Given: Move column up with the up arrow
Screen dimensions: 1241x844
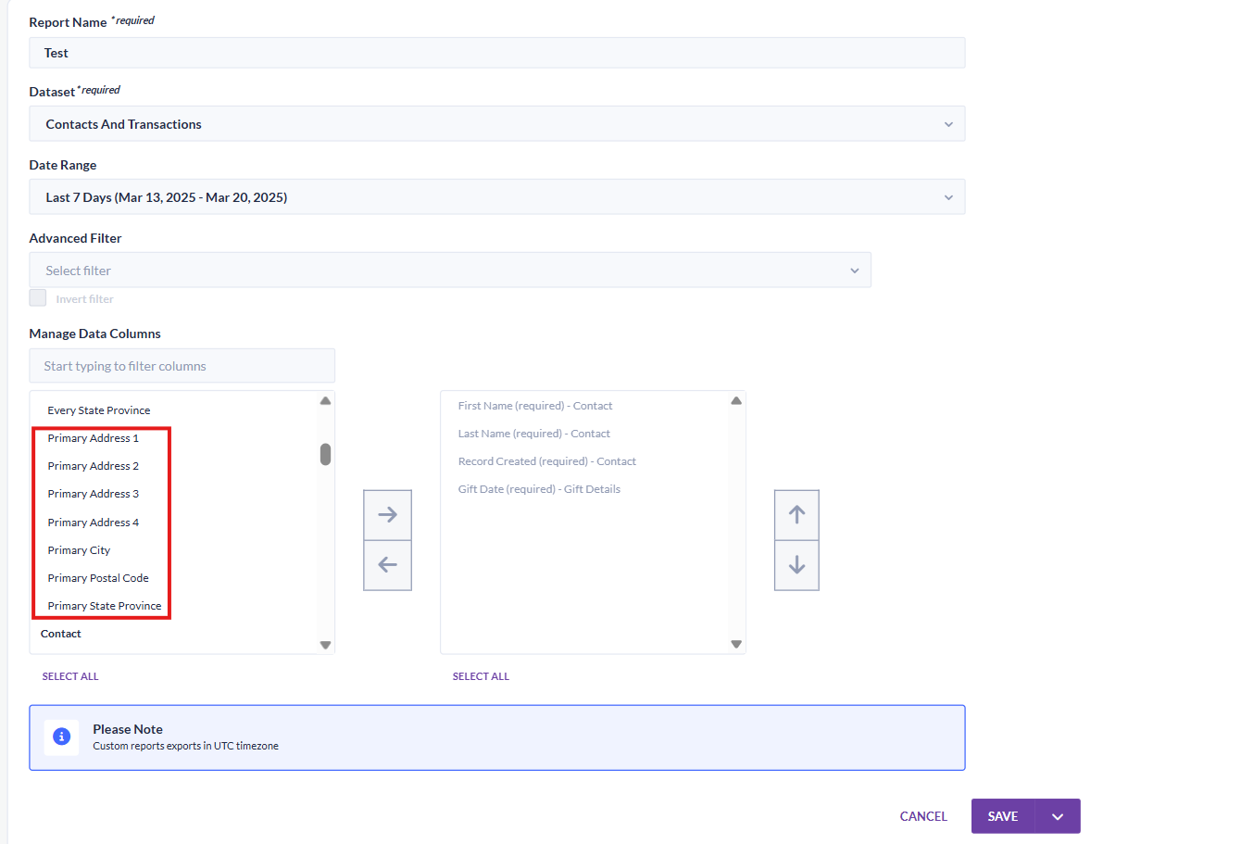Looking at the screenshot, I should (796, 515).
